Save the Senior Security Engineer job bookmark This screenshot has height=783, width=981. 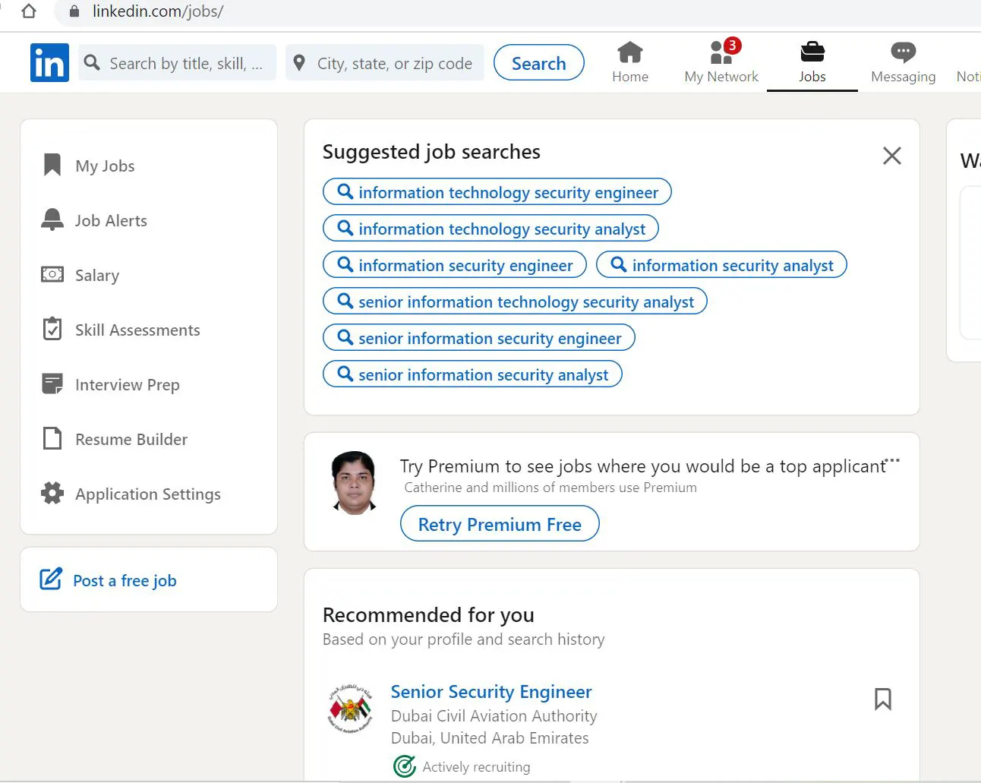pos(882,699)
